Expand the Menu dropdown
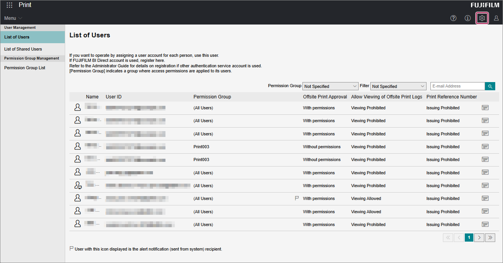 [13, 18]
